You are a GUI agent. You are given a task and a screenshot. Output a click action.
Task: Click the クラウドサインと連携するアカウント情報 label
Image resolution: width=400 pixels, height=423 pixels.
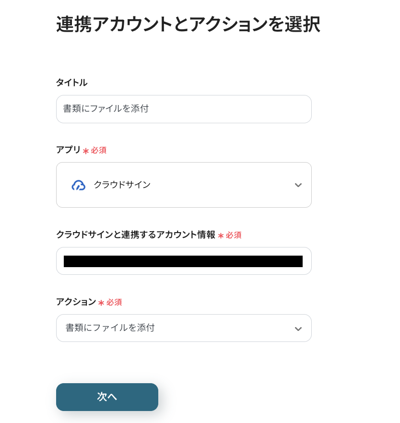click(x=135, y=235)
